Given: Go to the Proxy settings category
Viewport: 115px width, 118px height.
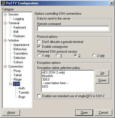Looking at the screenshot, I should 17,71.
